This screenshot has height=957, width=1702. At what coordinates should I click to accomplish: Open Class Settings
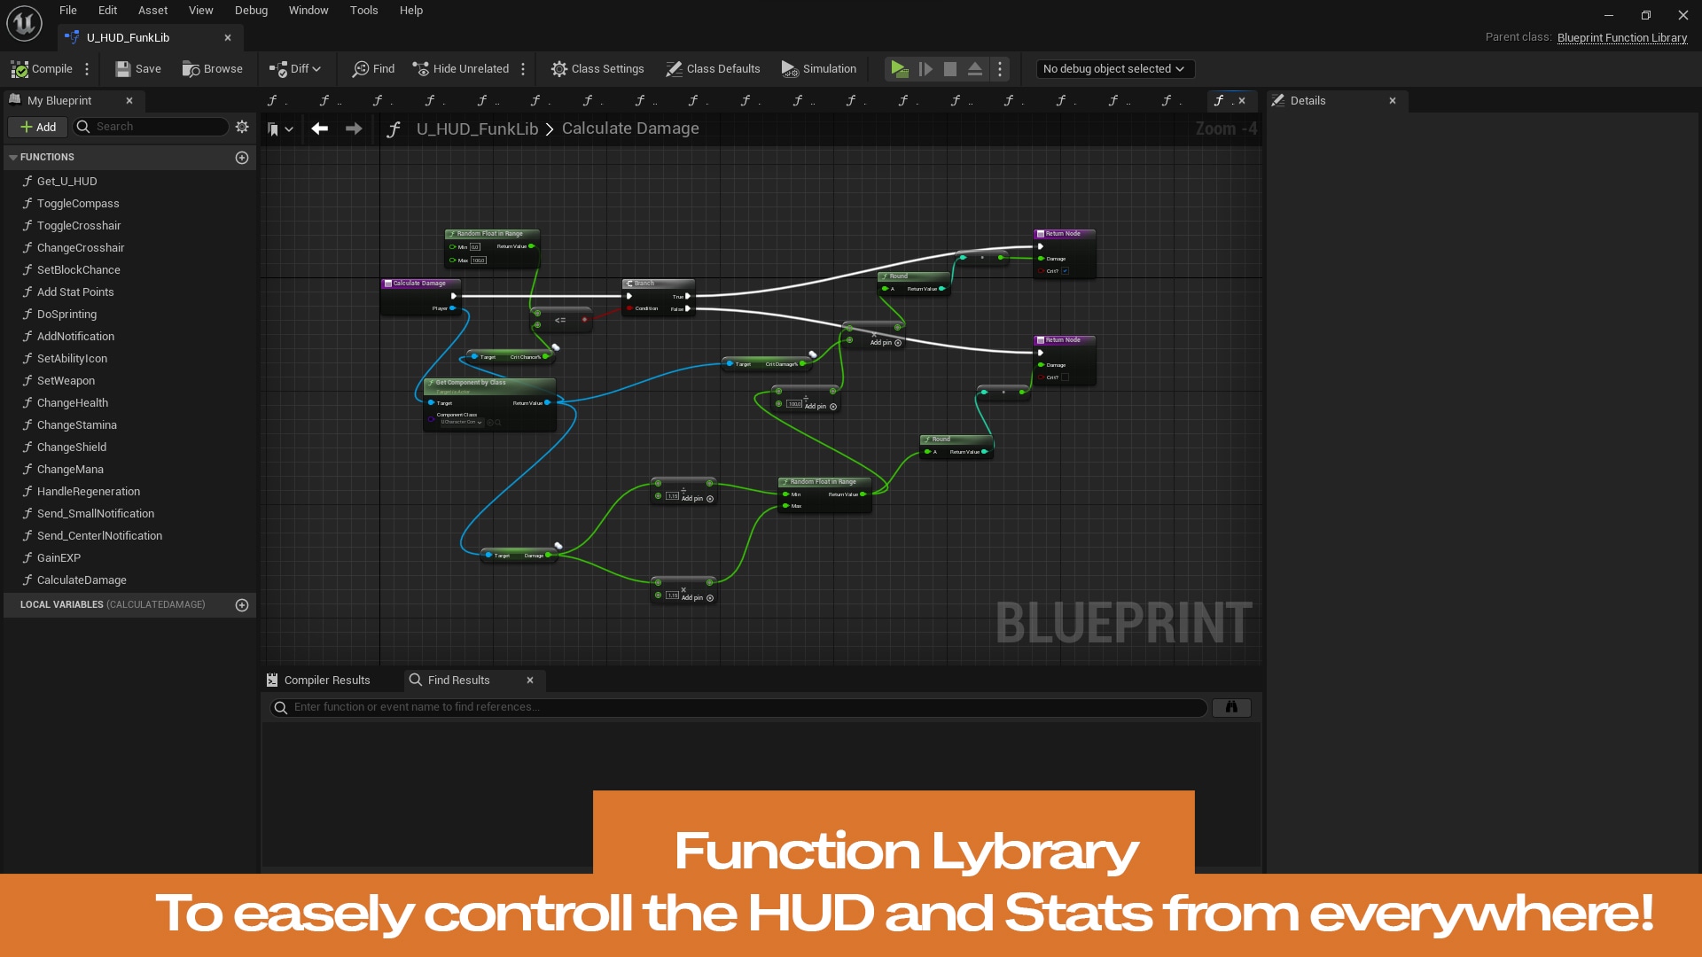click(x=597, y=68)
